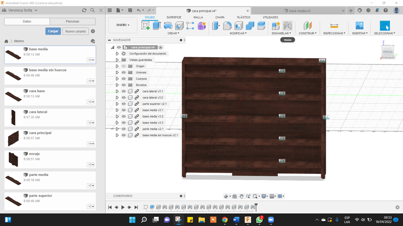Select the Hole tool
403x226 pixels.
pyautogui.click(x=179, y=26)
